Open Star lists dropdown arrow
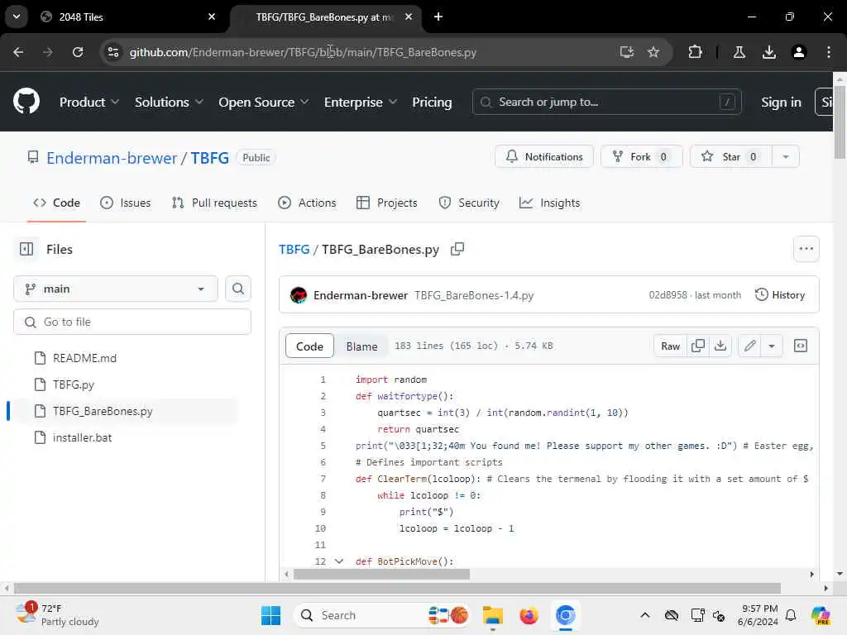This screenshot has width=847, height=635. [786, 156]
